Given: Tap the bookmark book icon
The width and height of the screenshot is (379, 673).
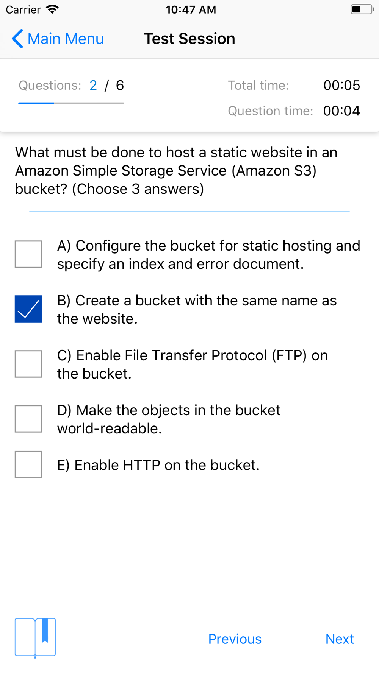Looking at the screenshot, I should [35, 638].
